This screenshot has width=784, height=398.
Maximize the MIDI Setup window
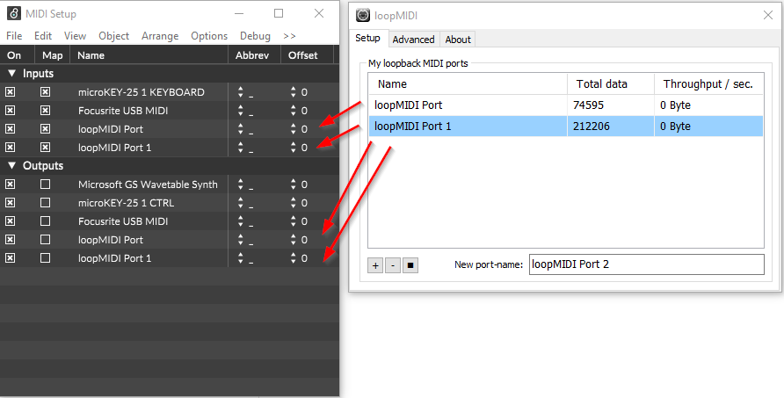(279, 13)
